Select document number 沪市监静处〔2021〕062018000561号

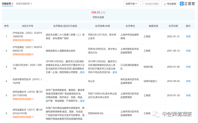tap(27, 49)
